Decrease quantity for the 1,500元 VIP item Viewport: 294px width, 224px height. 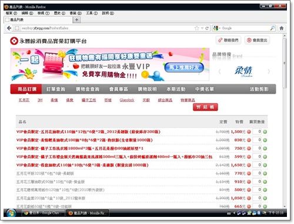[249, 132]
